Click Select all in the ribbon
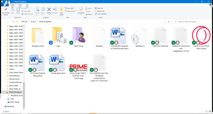213x114 pixels. (100, 8)
